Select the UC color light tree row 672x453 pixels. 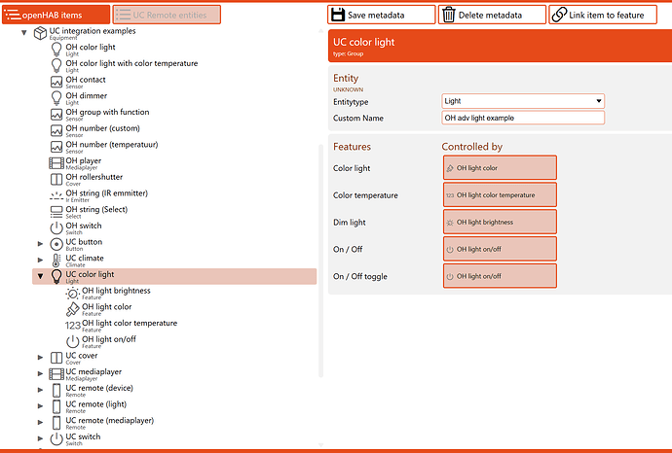pos(174,276)
